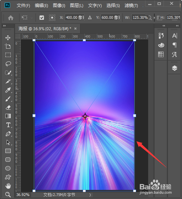Open the Character panel icon
182x199 pixels.
(x=175, y=36)
